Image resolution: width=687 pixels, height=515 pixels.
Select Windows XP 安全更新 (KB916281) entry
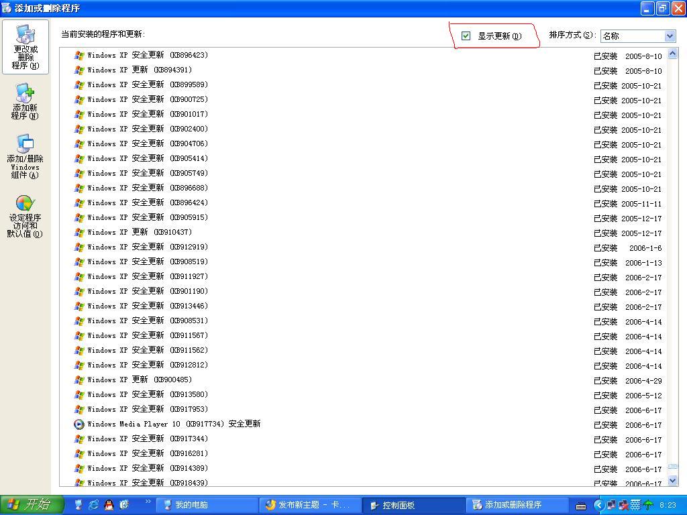coord(147,454)
